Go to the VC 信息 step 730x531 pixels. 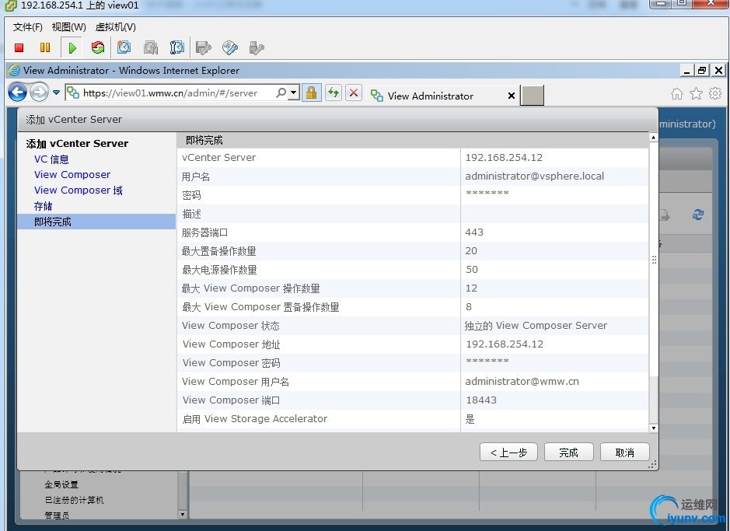coord(51,159)
